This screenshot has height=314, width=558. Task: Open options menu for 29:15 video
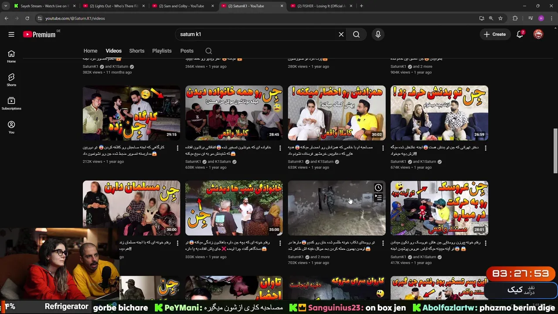177,148
